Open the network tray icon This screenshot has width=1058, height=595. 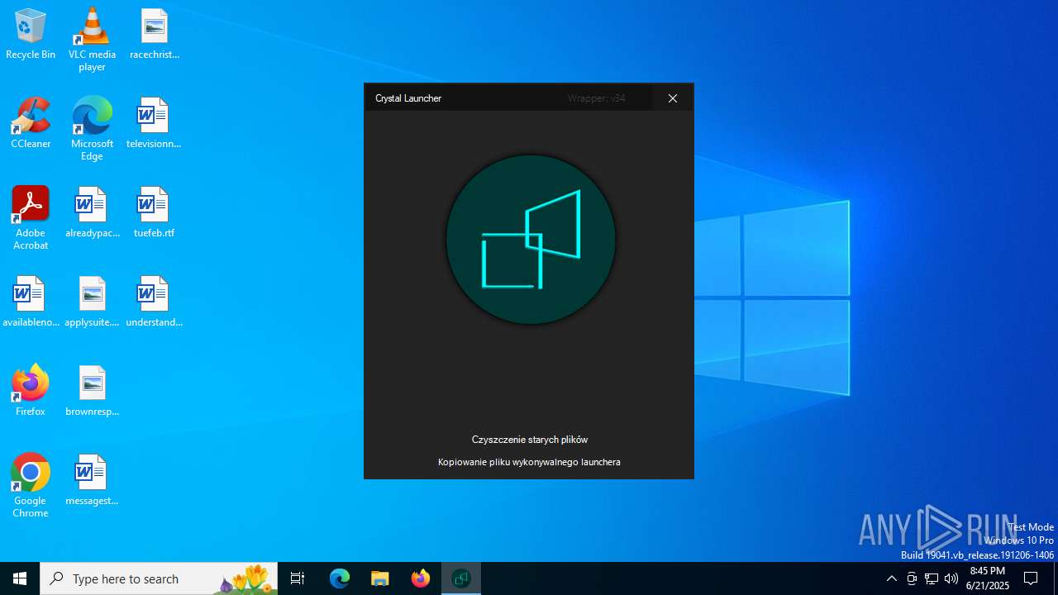click(932, 578)
